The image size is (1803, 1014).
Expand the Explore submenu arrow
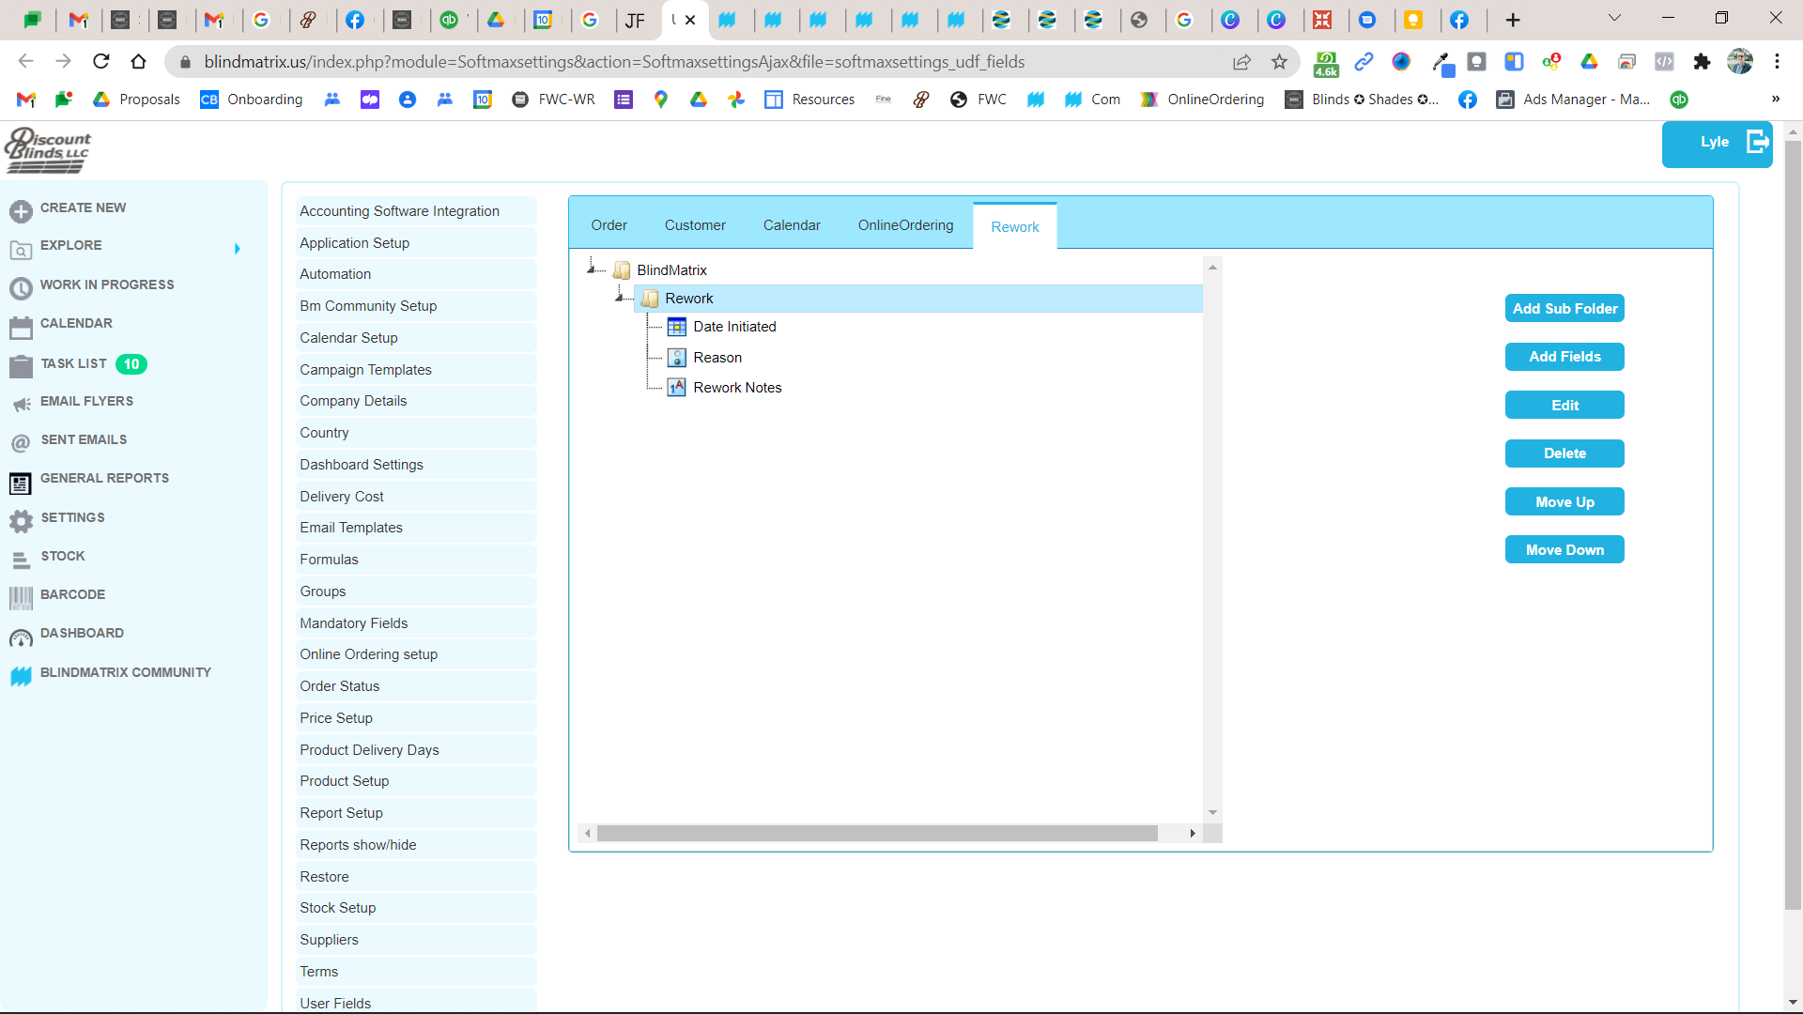[237, 249]
